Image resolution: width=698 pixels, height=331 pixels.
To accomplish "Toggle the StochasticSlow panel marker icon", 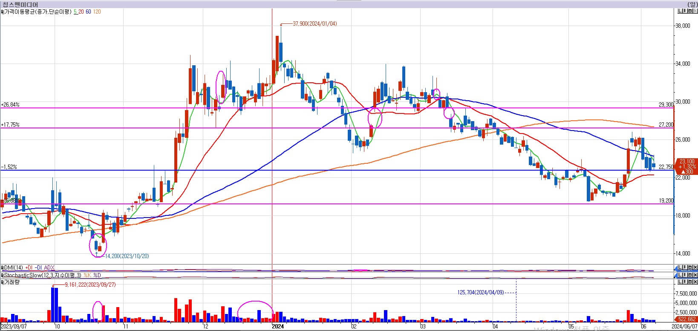I will [x=2, y=275].
